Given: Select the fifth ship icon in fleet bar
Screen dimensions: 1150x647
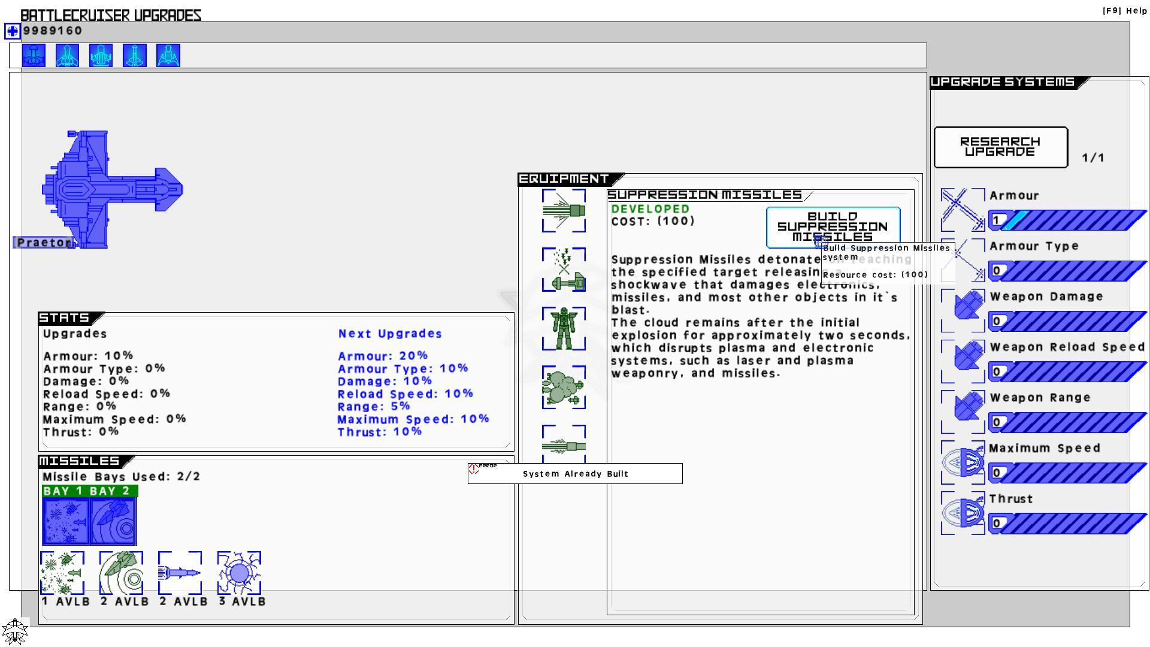Looking at the screenshot, I should (168, 56).
